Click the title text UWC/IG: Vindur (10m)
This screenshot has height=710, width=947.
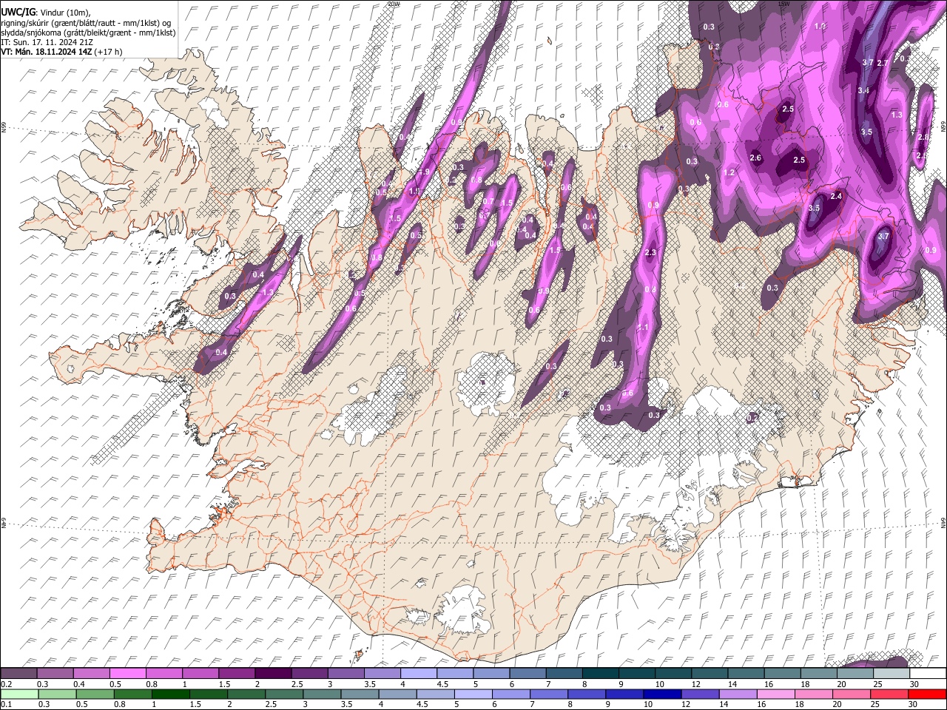pyautogui.click(x=46, y=13)
